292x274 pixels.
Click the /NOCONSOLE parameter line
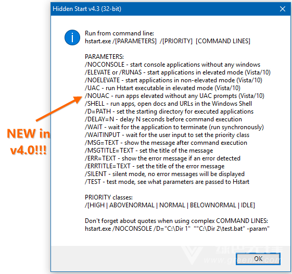(x=172, y=65)
